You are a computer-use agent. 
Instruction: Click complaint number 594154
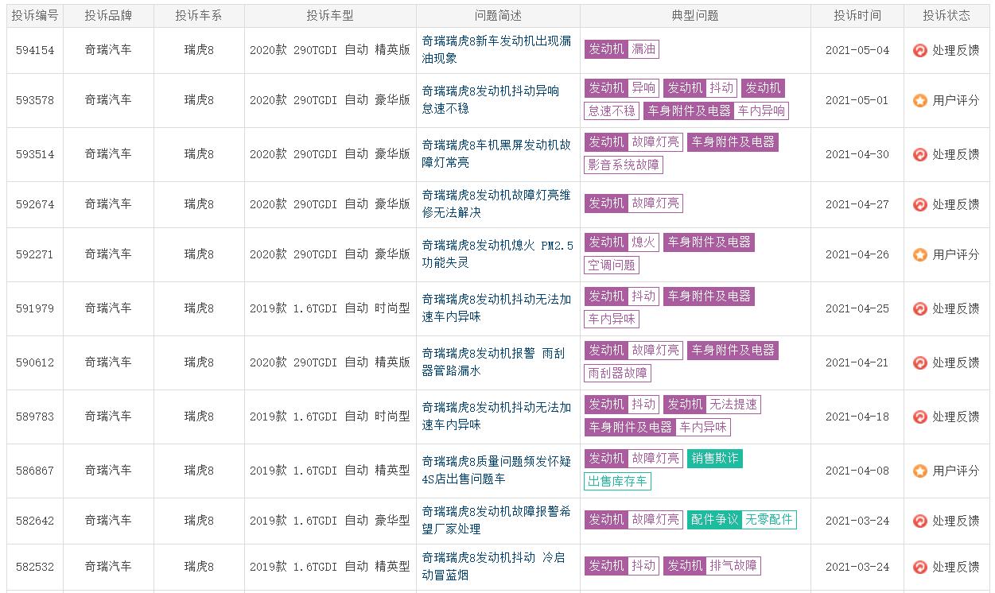tap(35, 50)
